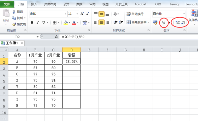The height and width of the screenshot is (121, 198).
Task: Apply fill color bucket
Action: click(x=66, y=23)
